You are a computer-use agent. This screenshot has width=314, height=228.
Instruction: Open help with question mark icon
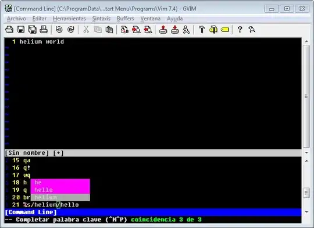tap(240, 30)
